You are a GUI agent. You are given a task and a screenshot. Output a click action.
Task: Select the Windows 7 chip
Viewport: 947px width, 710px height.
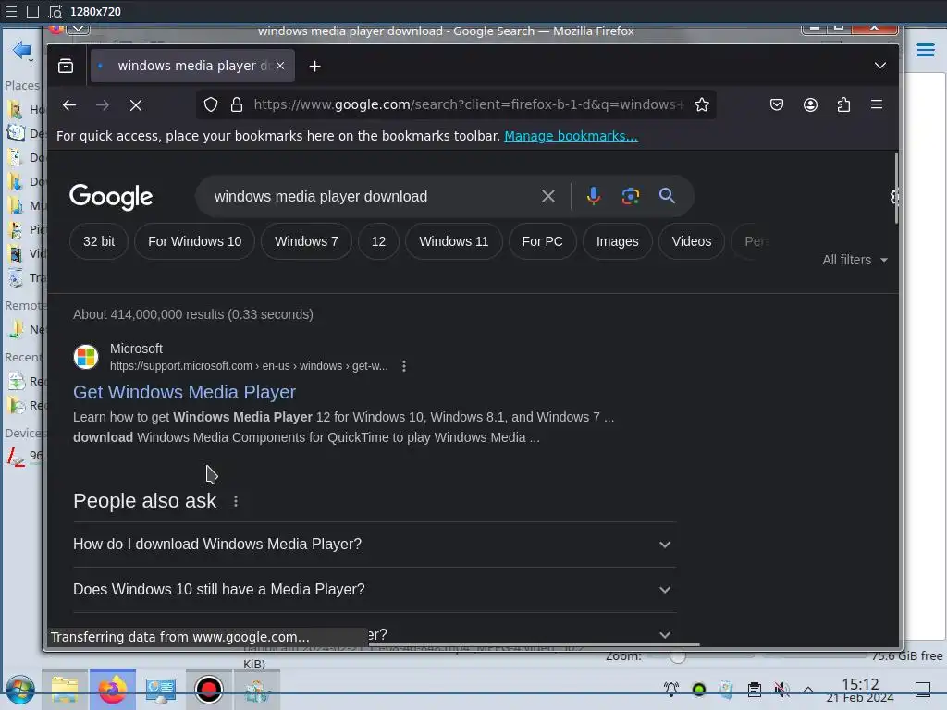[x=306, y=241]
